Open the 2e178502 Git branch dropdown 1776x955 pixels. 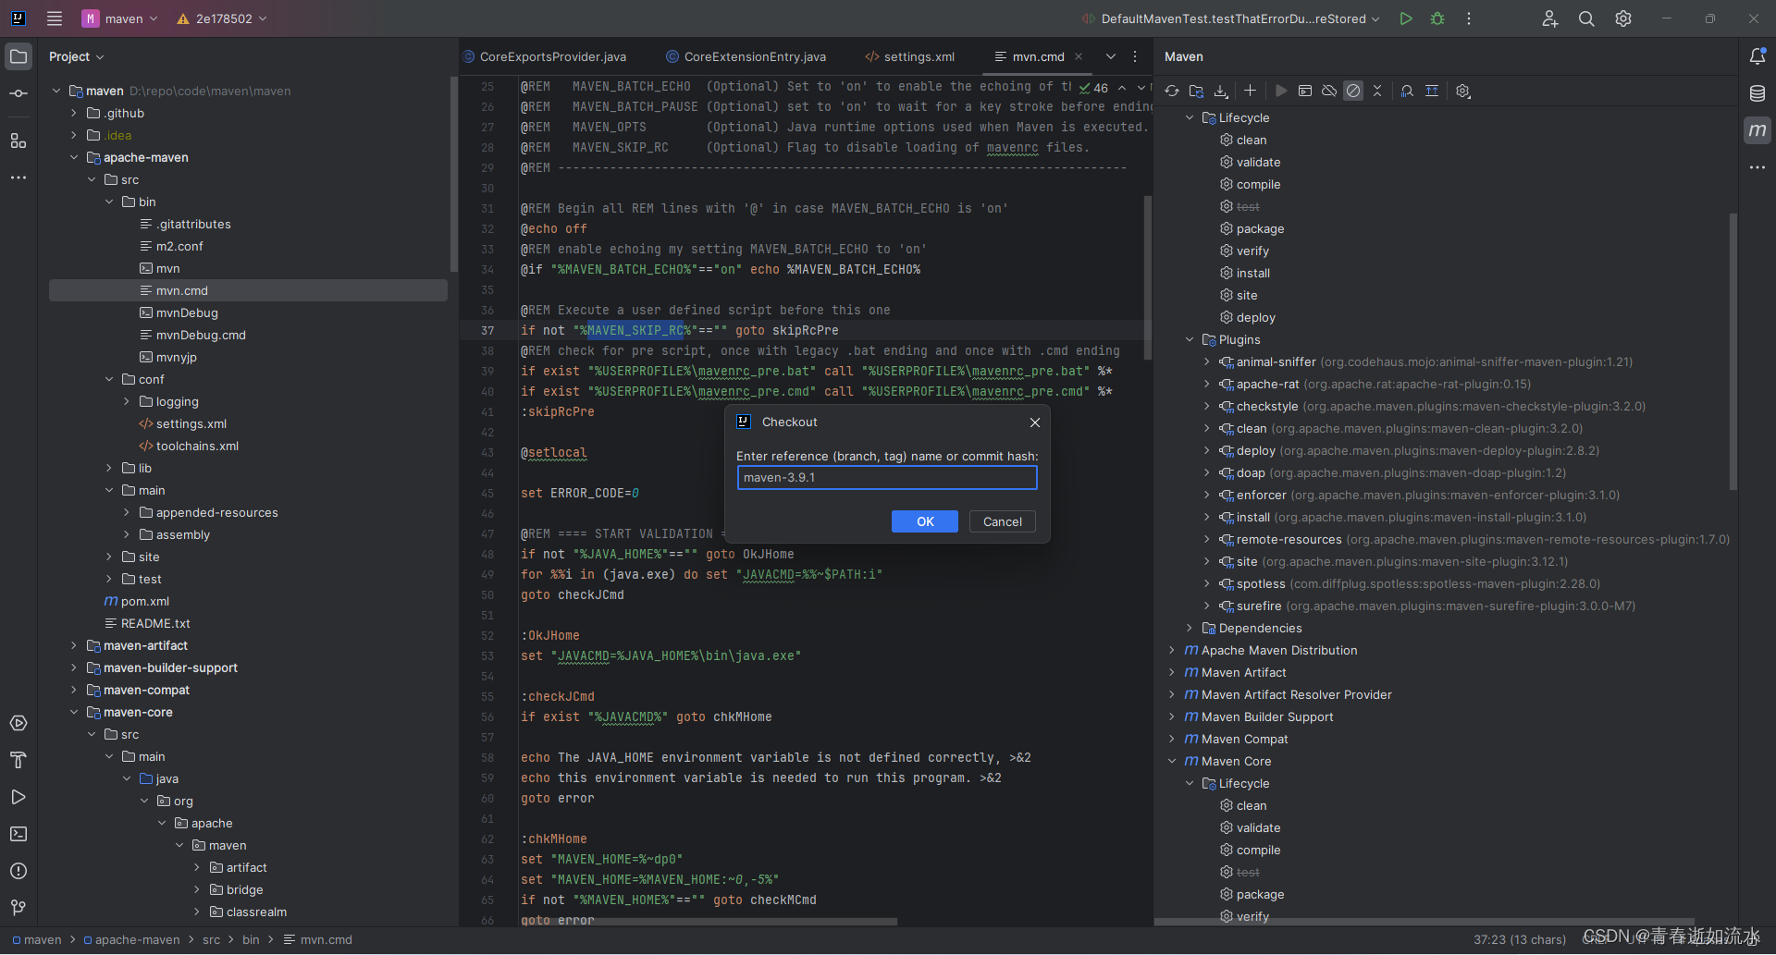coord(222,18)
